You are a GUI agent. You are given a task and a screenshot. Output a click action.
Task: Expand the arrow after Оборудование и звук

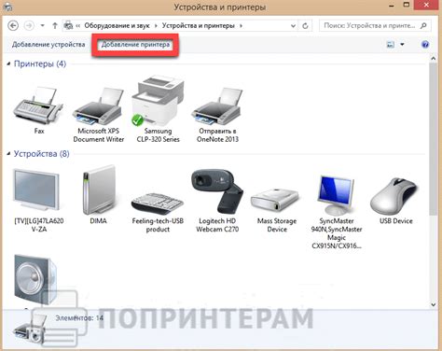(156, 26)
